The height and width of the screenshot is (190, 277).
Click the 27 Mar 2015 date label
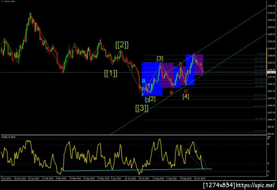(75, 178)
